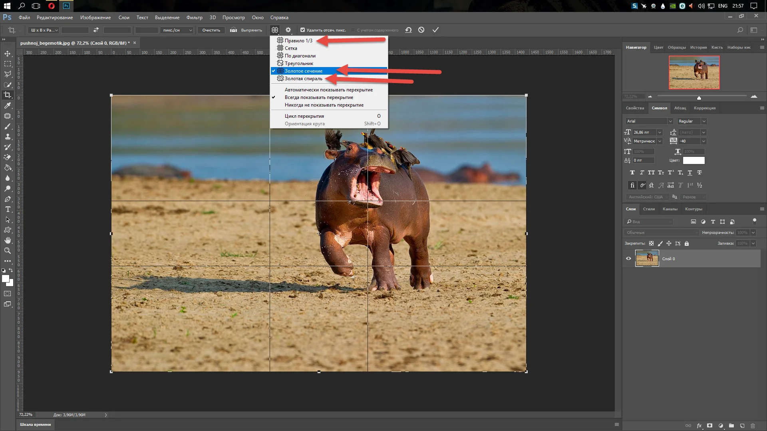Screen dimensions: 767x431
Task: Select the Zoom tool in toolbar
Action: coord(8,251)
